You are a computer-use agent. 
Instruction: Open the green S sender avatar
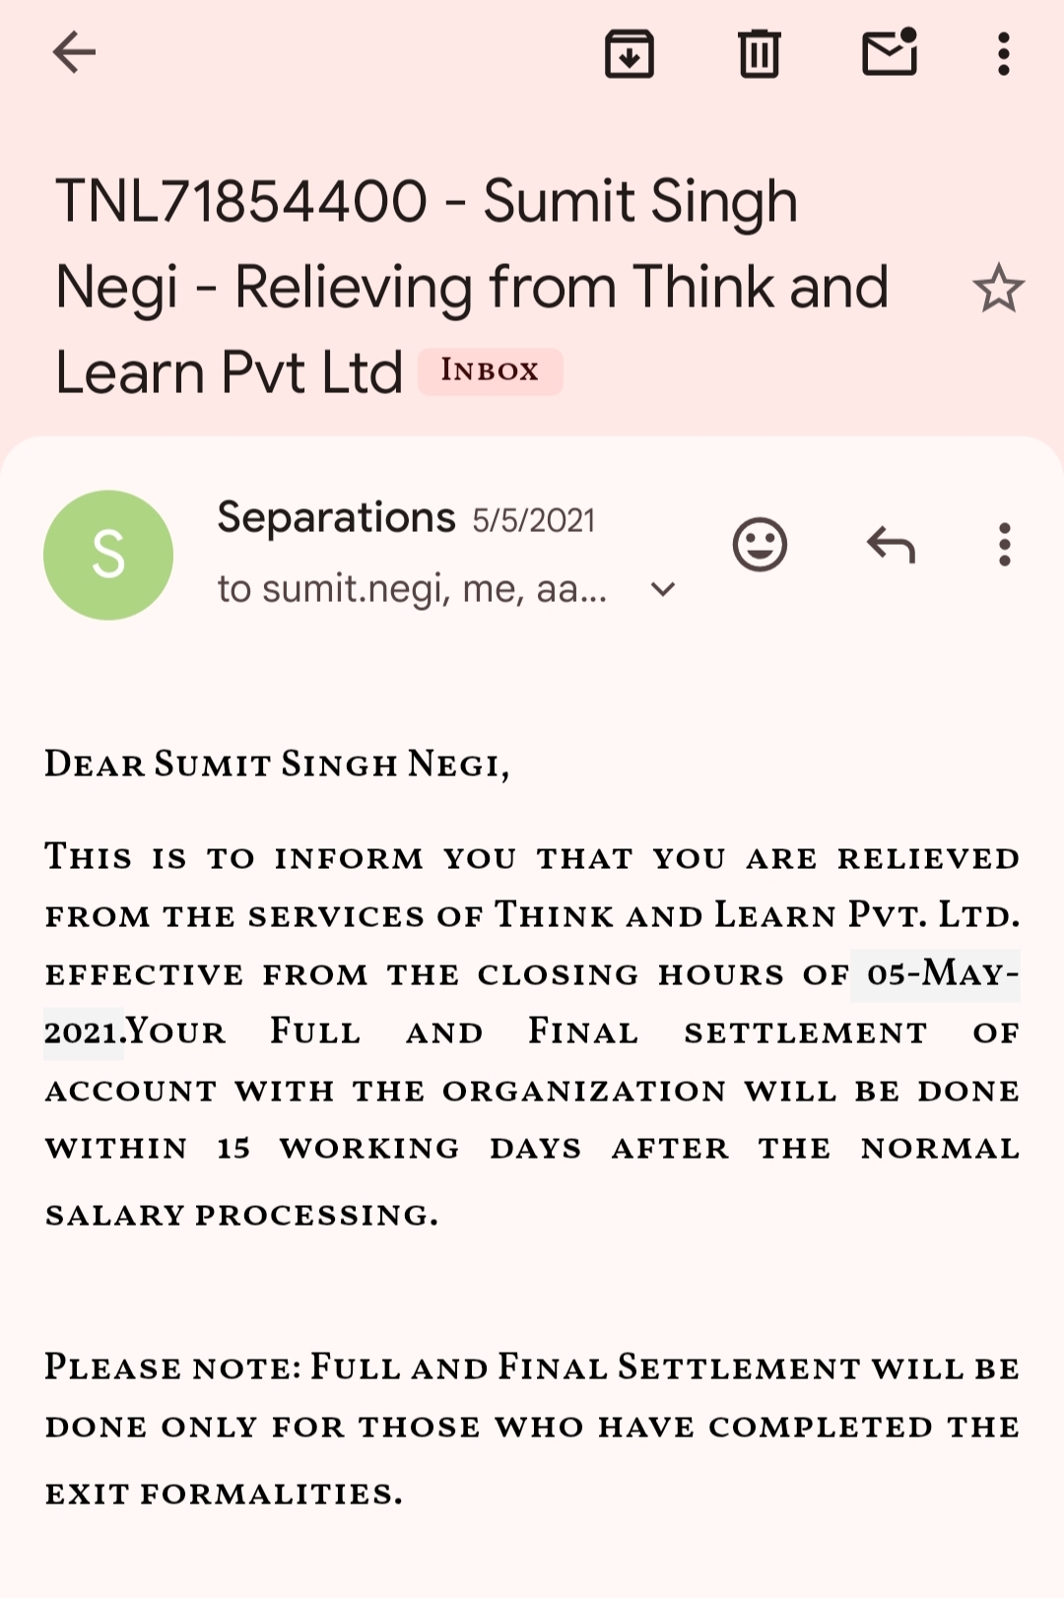tap(108, 555)
